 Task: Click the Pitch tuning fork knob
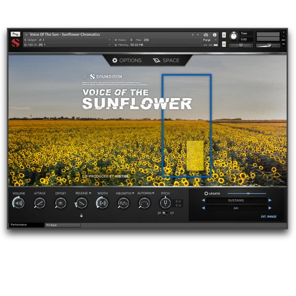[x=165, y=203]
